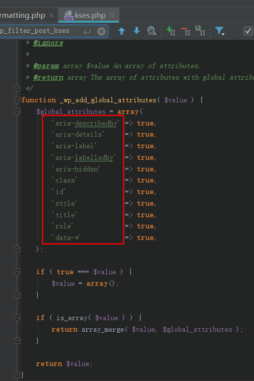Click the 'id' array key

pos(58,192)
